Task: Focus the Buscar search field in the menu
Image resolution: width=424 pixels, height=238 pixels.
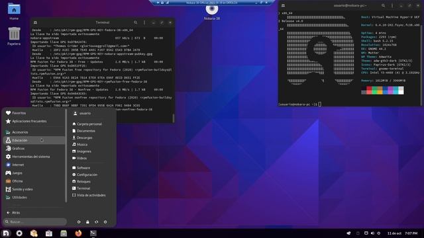Action: pos(35,222)
